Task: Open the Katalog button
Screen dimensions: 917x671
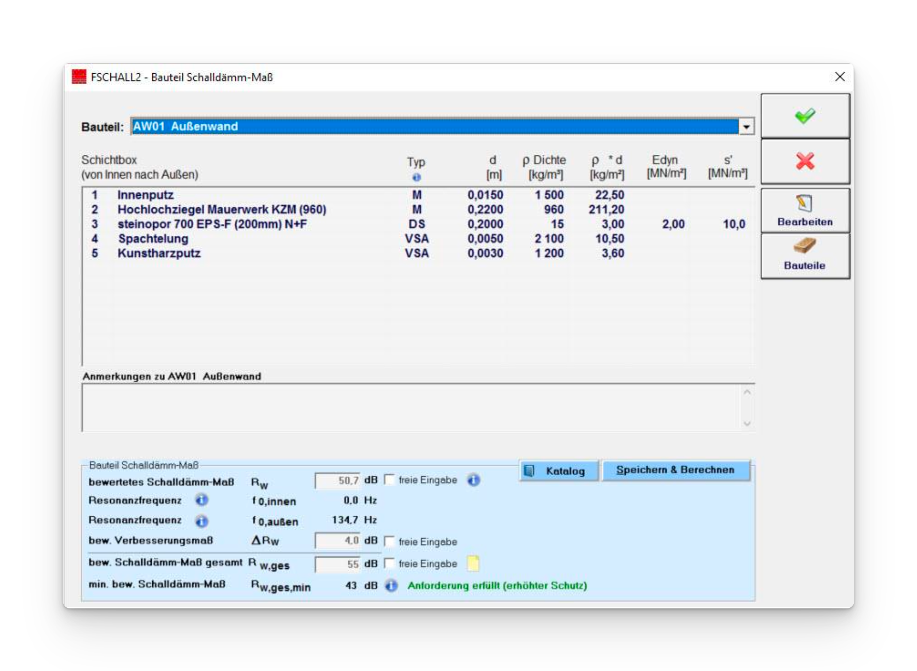Action: [559, 471]
